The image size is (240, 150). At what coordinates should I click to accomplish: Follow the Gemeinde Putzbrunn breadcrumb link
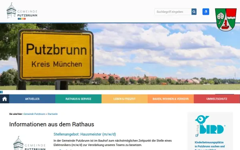coord(34,114)
